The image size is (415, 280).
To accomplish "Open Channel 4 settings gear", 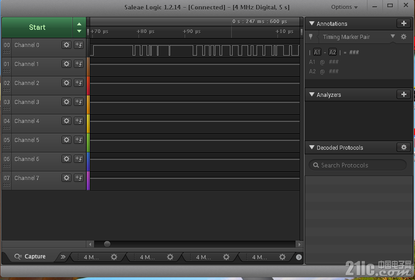I will pos(67,121).
